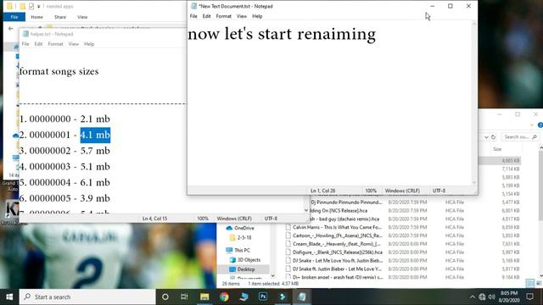This screenshot has width=543, height=305.
Task: Open View menu in helper.txt Notepad
Action: click(74, 44)
